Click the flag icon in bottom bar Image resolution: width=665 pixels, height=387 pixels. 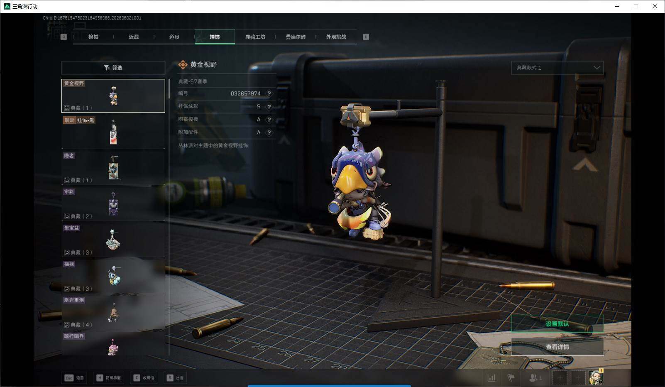(511, 378)
